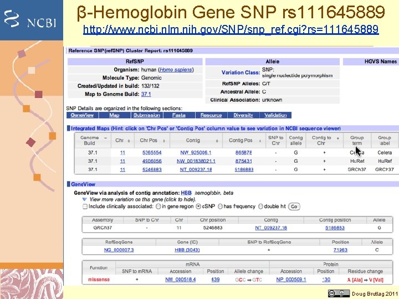Toggle 'View more variation on this gene' triangle
Screen dimensions: 399x299
(x=84, y=199)
